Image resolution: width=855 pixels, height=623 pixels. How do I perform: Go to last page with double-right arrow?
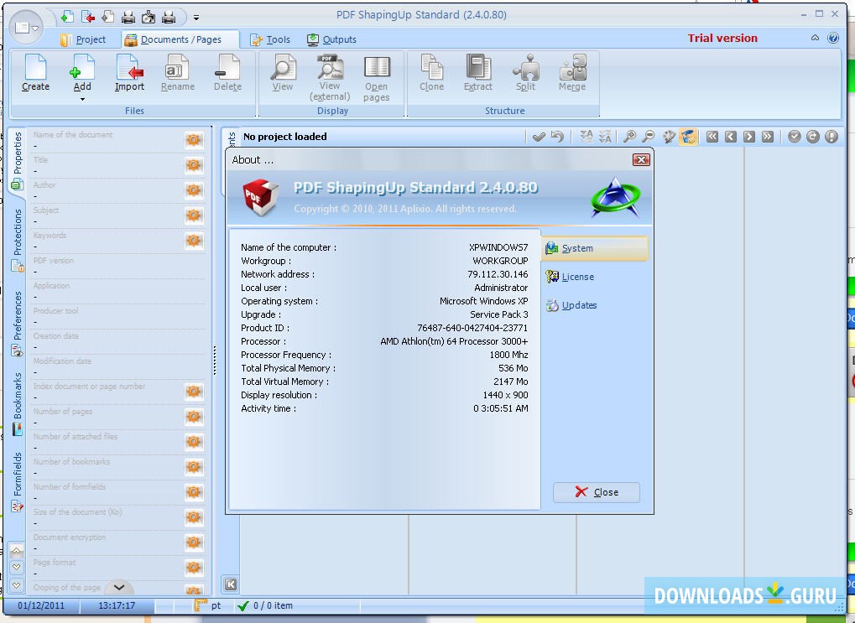pos(768,137)
